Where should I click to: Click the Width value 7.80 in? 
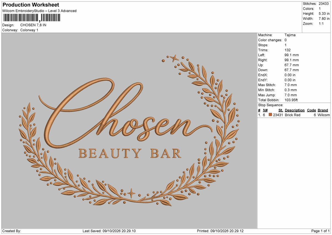[x=324, y=19]
